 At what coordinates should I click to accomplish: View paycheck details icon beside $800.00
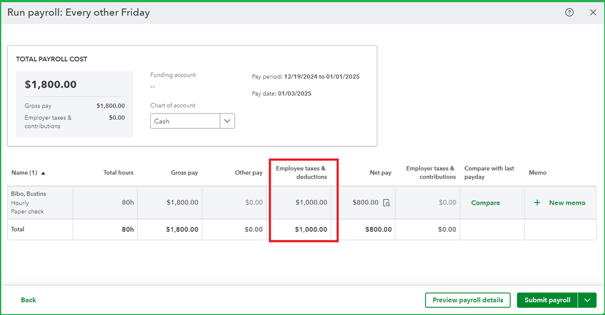pos(386,203)
